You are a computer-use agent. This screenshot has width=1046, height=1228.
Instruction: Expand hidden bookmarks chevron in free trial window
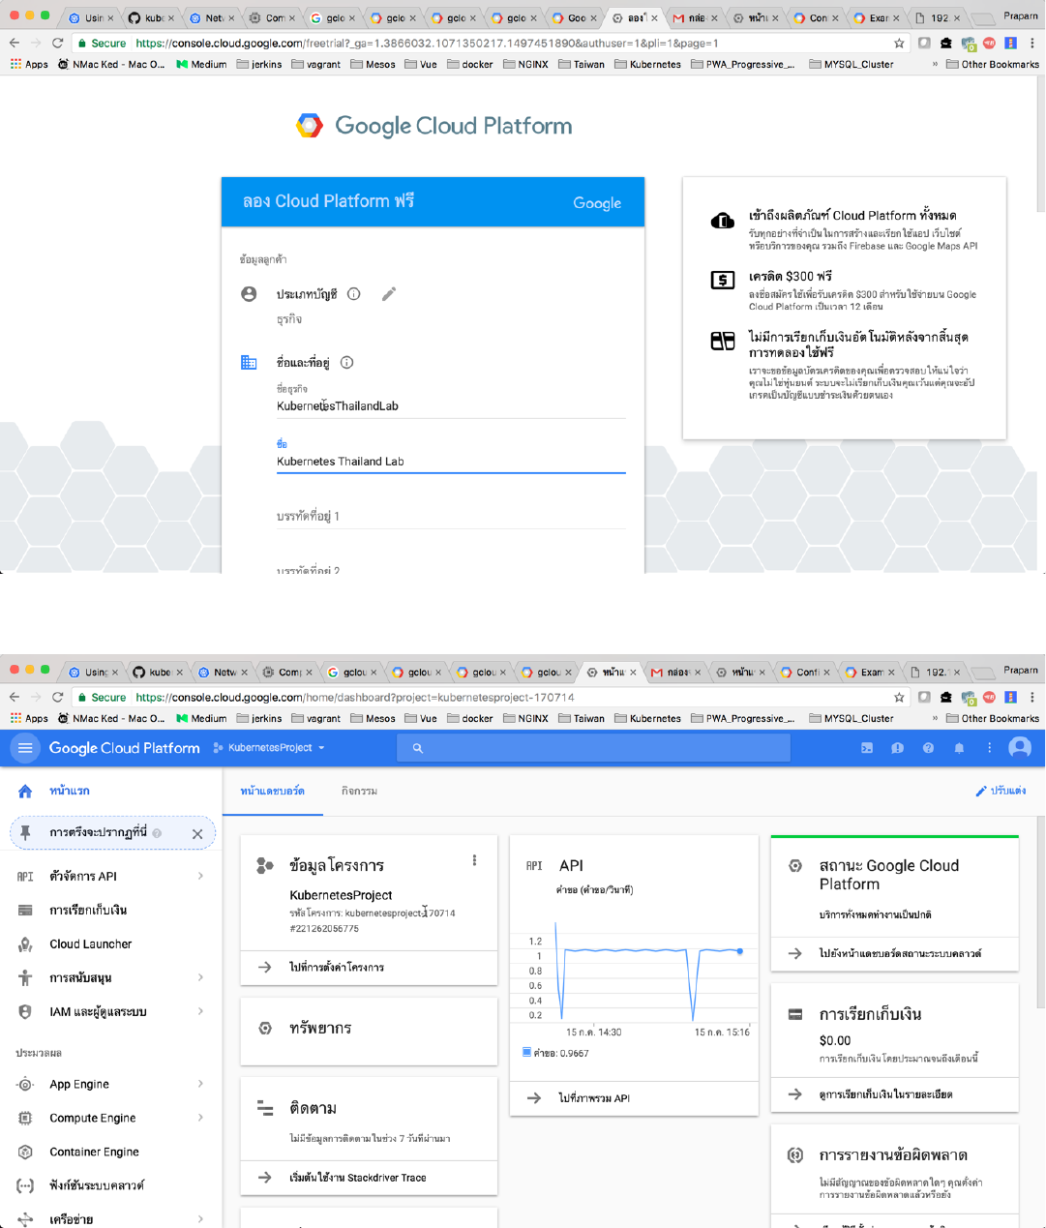[x=935, y=65]
